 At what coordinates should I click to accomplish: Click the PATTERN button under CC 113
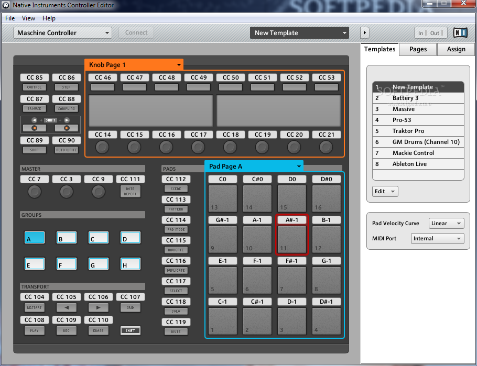[x=176, y=209]
